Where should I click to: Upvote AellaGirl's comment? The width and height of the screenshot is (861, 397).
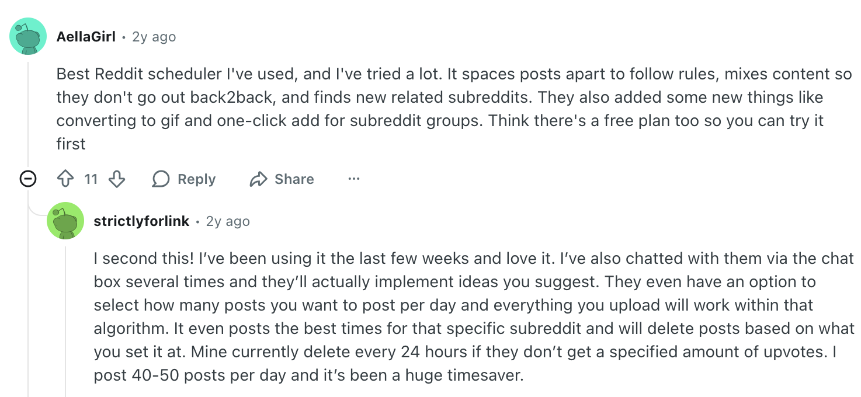65,179
